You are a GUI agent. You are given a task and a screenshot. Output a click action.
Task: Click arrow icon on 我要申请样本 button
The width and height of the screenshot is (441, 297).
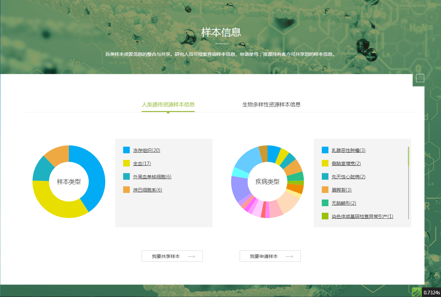click(289, 256)
